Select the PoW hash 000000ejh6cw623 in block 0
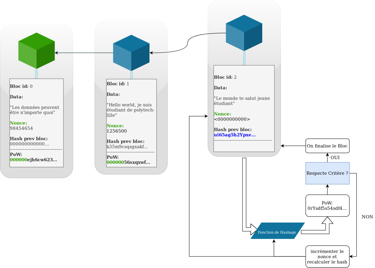This screenshot has height=268, width=375. 33,160
